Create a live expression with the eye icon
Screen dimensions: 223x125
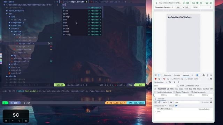tap(171, 102)
